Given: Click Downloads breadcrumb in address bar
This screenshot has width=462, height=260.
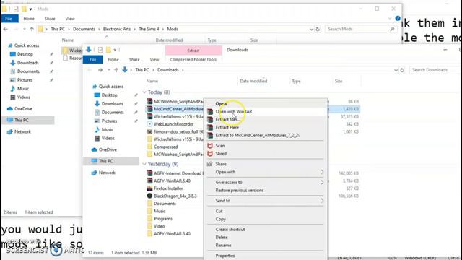Looking at the screenshot, I should 168,70.
